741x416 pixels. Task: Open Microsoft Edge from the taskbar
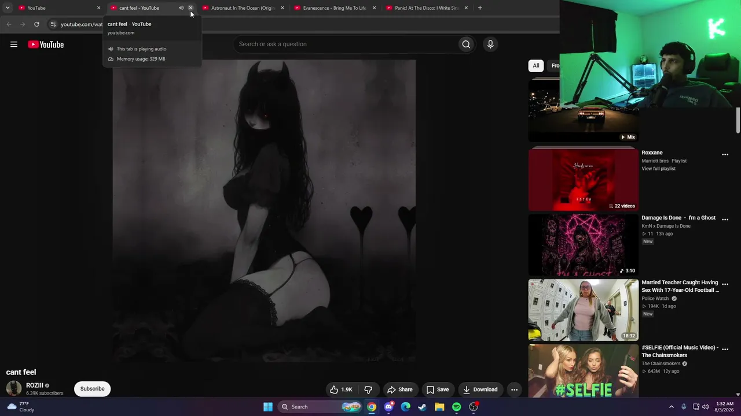[406, 407]
